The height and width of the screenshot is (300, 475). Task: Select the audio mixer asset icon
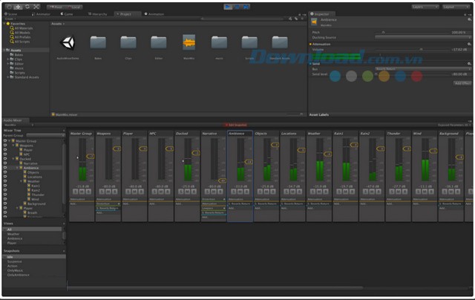[x=189, y=44]
